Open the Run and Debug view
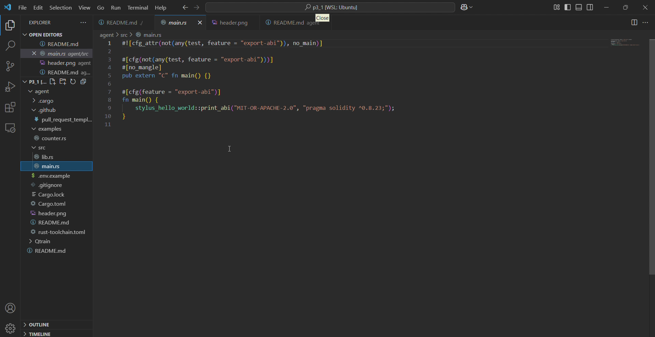655x337 pixels. pyautogui.click(x=10, y=87)
